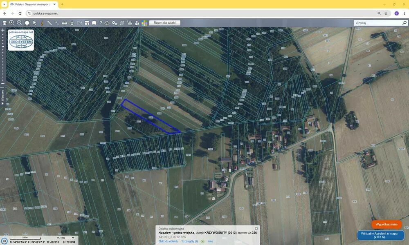409x245 pixels.
Task: Open the map layers panel icon
Action: click(x=4, y=23)
